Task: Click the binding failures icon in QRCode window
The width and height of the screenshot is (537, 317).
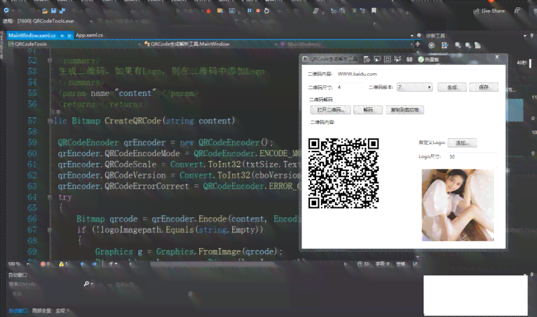Action: [409, 59]
